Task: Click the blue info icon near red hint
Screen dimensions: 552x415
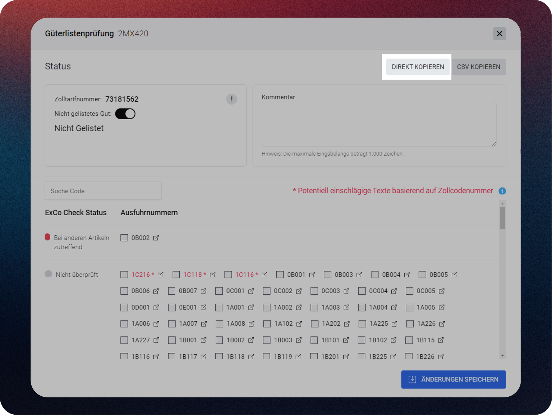Action: click(x=502, y=191)
